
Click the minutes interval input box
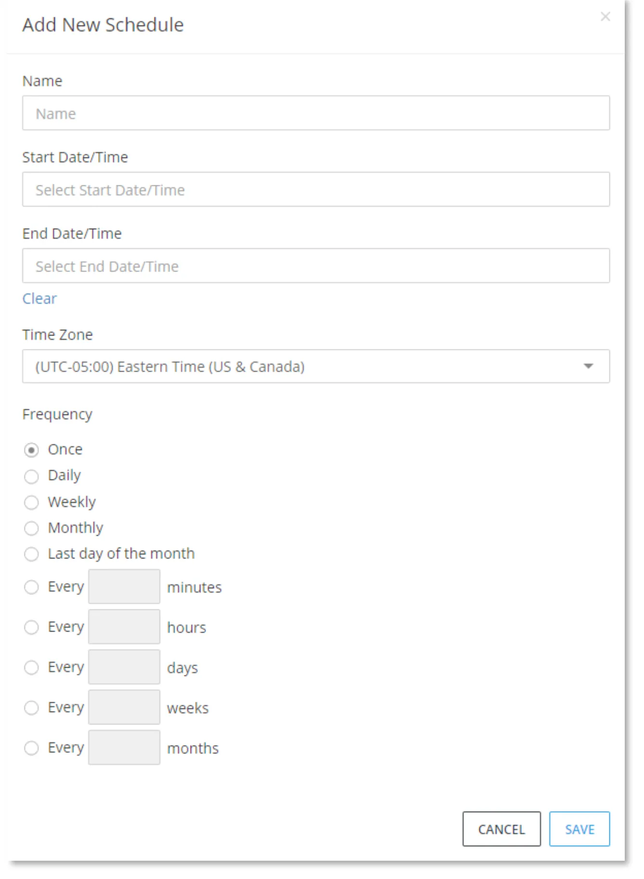click(124, 586)
